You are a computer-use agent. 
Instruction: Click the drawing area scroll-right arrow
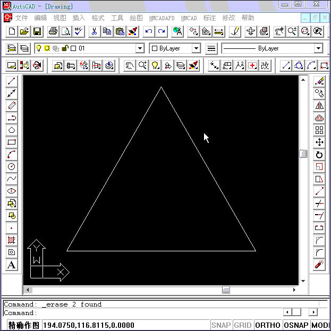[294, 290]
